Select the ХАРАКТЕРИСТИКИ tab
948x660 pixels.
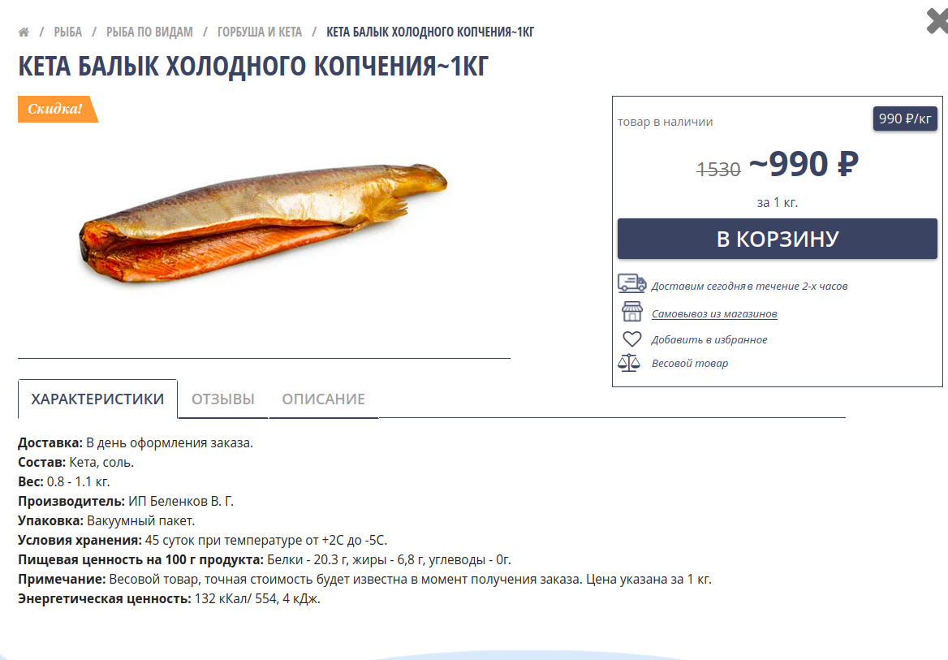coord(97,399)
